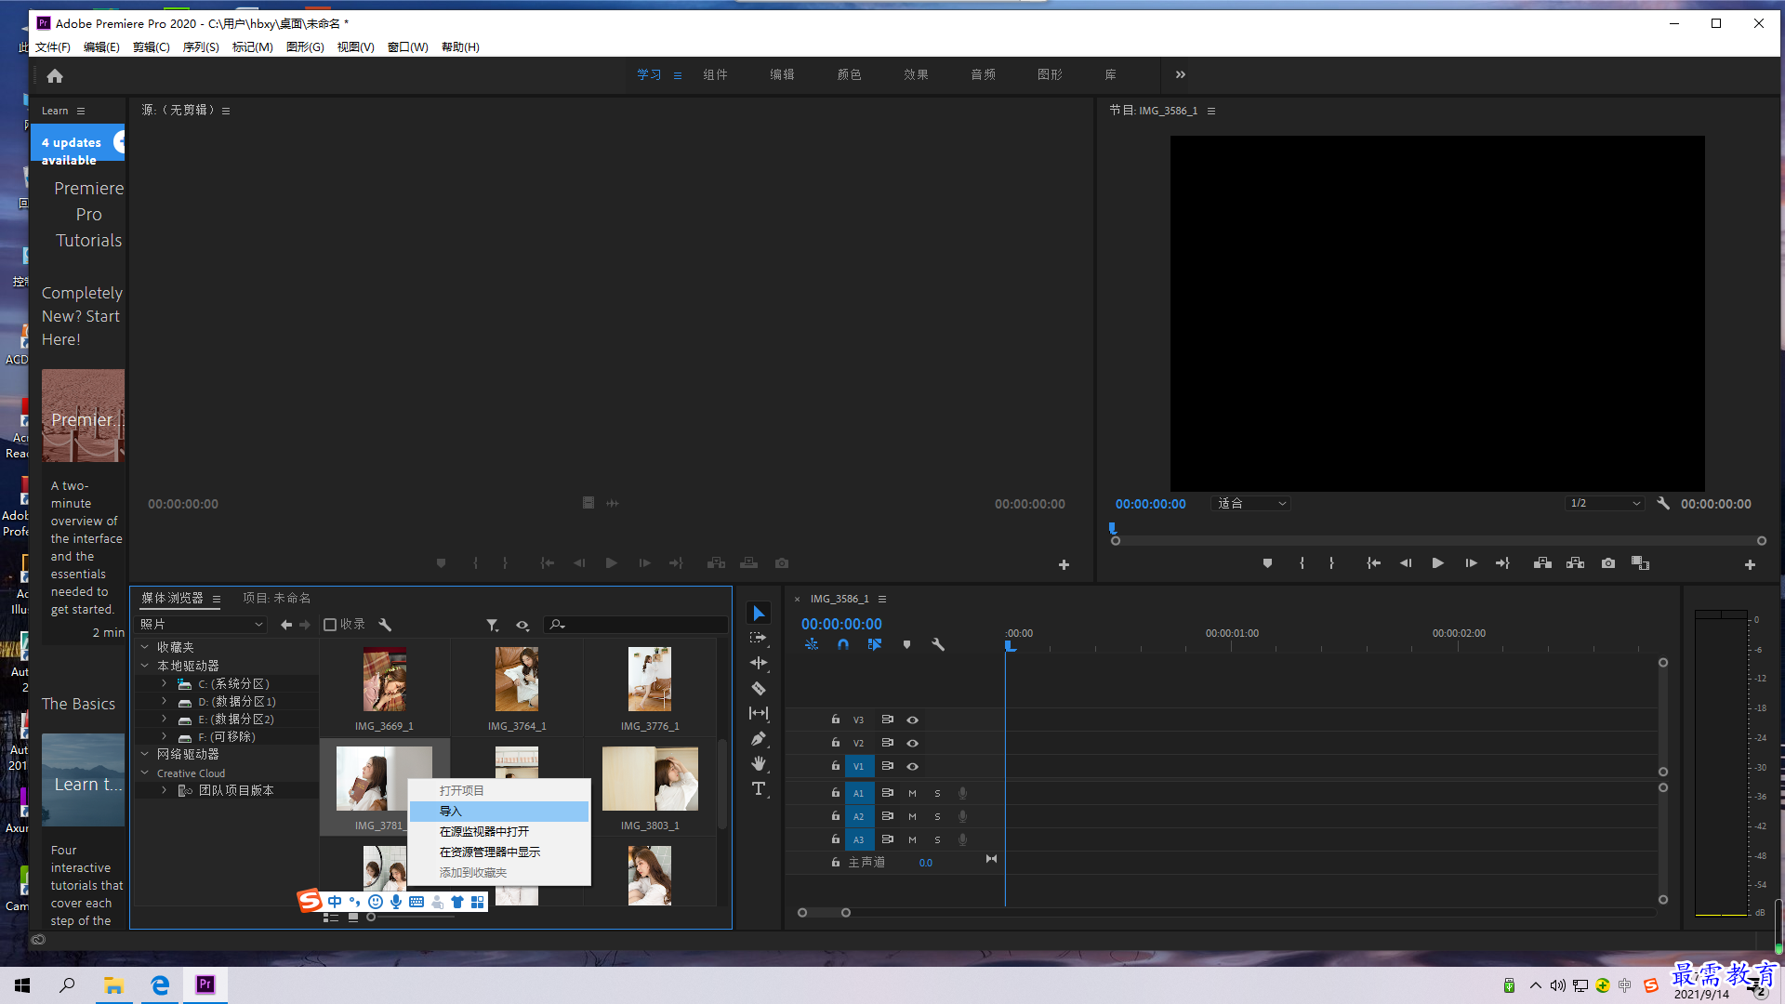The width and height of the screenshot is (1785, 1004).
Task: Select the Track Select Forward tool
Action: pos(759,638)
